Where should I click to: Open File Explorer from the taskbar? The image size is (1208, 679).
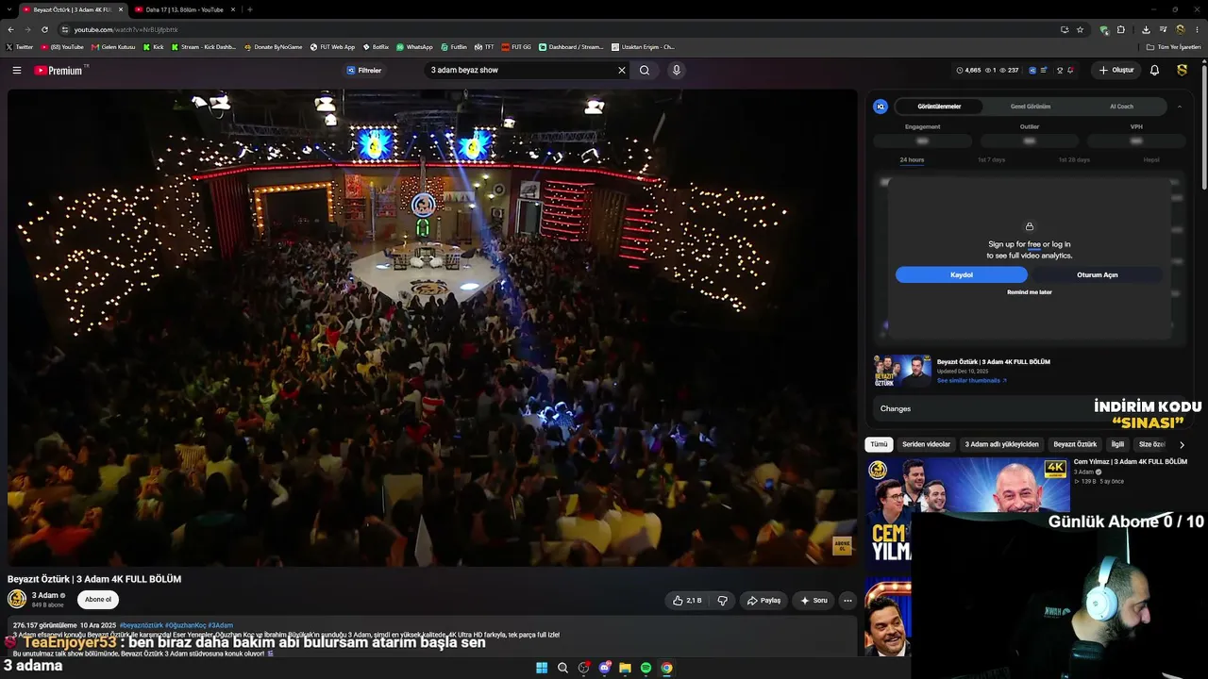(x=625, y=668)
